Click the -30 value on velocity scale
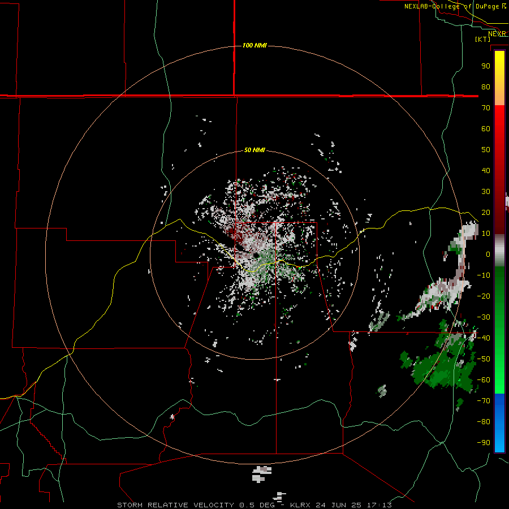The height and width of the screenshot is (509, 509). pyautogui.click(x=484, y=317)
